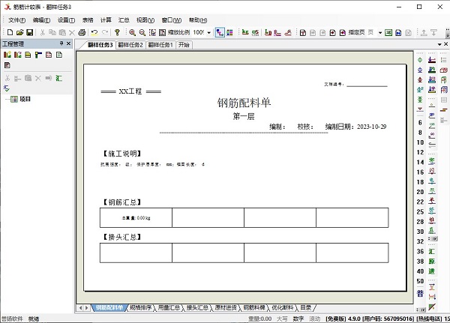Screen dimensions: 450x323
Task: Select the 用量汇总 sheet tab
Action: tap(169, 308)
